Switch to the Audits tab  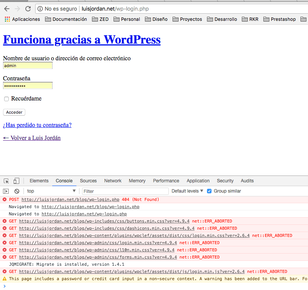coord(247,181)
